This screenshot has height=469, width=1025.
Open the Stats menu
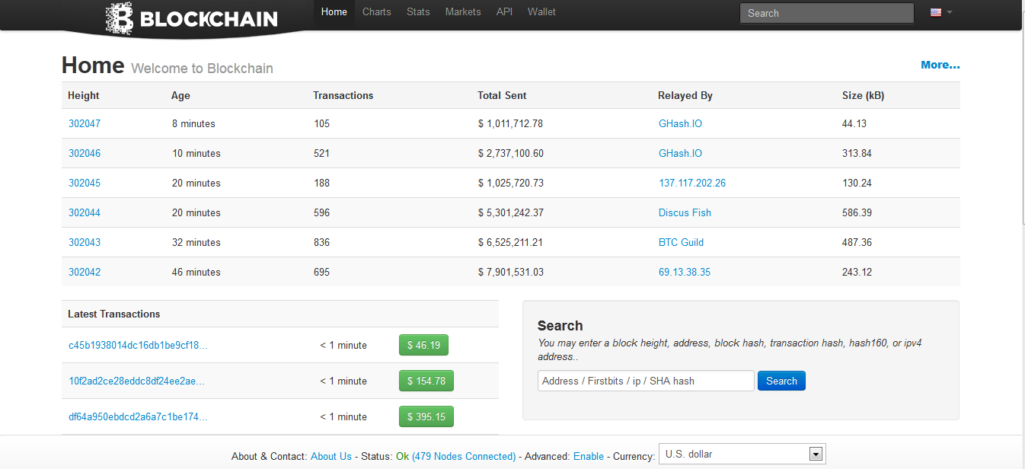point(418,12)
